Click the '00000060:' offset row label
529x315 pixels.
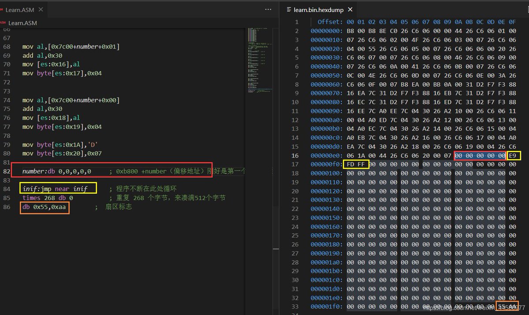pyautogui.click(x=327, y=84)
